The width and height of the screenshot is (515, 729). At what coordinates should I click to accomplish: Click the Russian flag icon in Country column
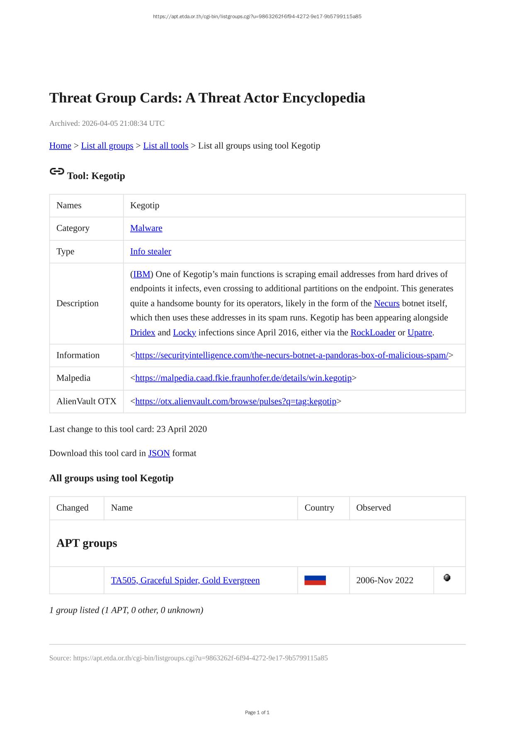coord(315,580)
